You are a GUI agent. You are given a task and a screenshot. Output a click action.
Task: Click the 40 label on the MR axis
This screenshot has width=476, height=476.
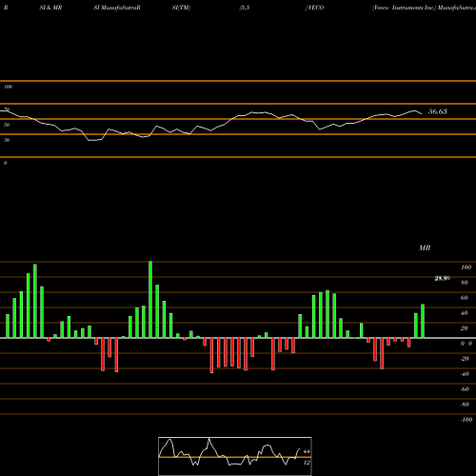click(465, 313)
